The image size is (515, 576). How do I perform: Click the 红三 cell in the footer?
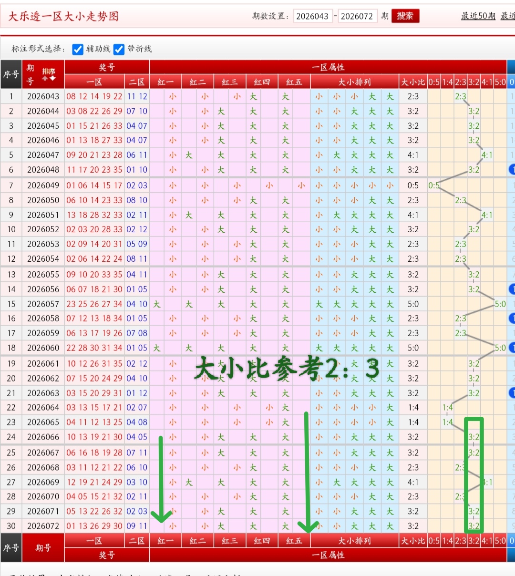[x=229, y=541]
